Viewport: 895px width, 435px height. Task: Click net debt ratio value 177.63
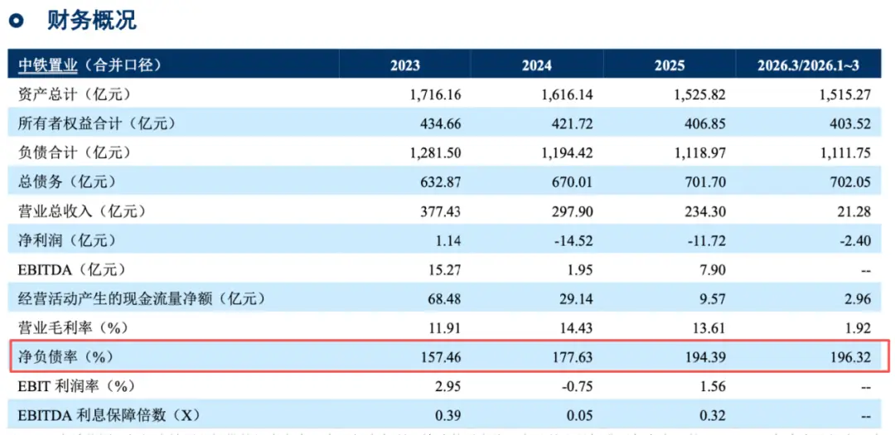point(573,358)
